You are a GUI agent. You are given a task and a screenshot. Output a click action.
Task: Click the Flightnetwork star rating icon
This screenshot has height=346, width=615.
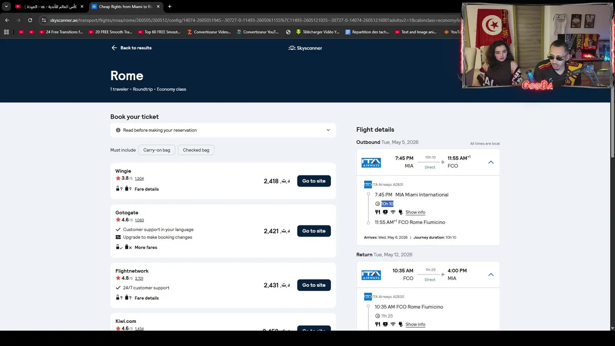click(x=118, y=278)
